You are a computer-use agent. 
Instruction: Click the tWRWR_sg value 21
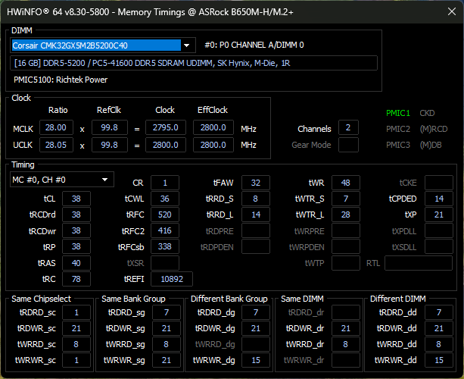point(167,360)
